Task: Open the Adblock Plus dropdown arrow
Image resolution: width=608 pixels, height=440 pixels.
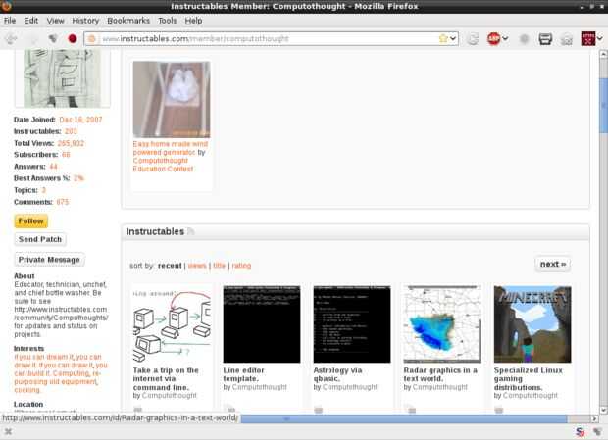Action: point(505,38)
